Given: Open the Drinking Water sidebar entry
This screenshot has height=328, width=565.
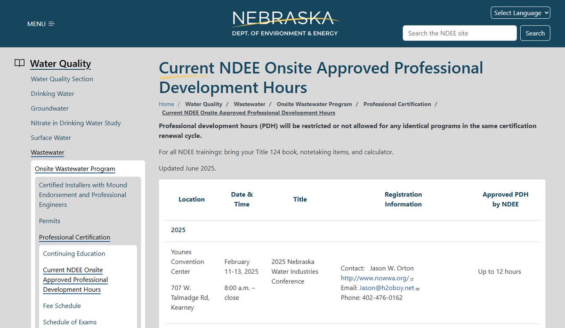Looking at the screenshot, I should (x=52, y=94).
